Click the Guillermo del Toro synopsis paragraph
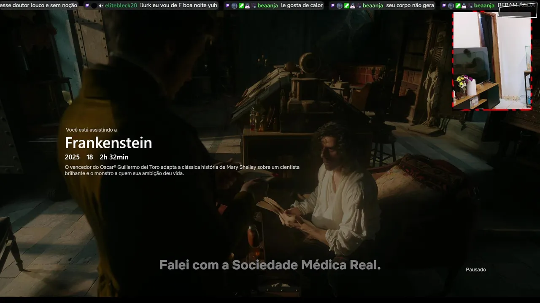The width and height of the screenshot is (540, 303). pyautogui.click(x=182, y=170)
